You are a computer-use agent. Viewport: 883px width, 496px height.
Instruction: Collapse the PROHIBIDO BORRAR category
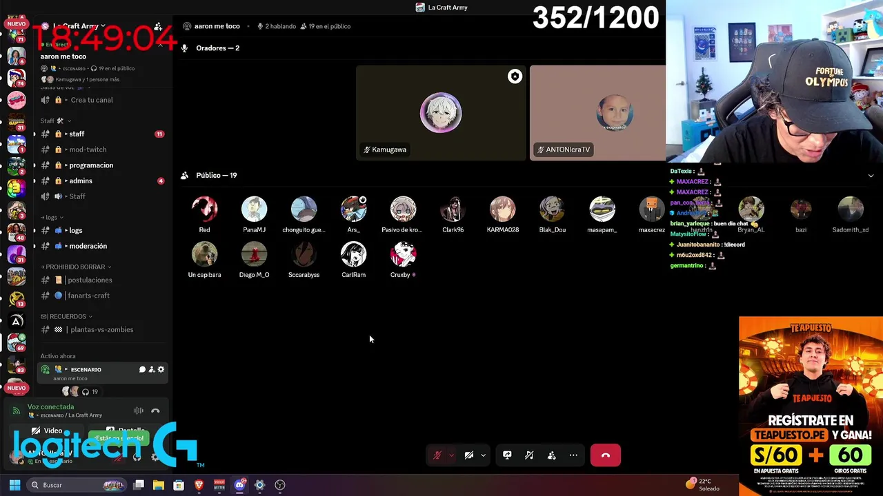pyautogui.click(x=76, y=267)
